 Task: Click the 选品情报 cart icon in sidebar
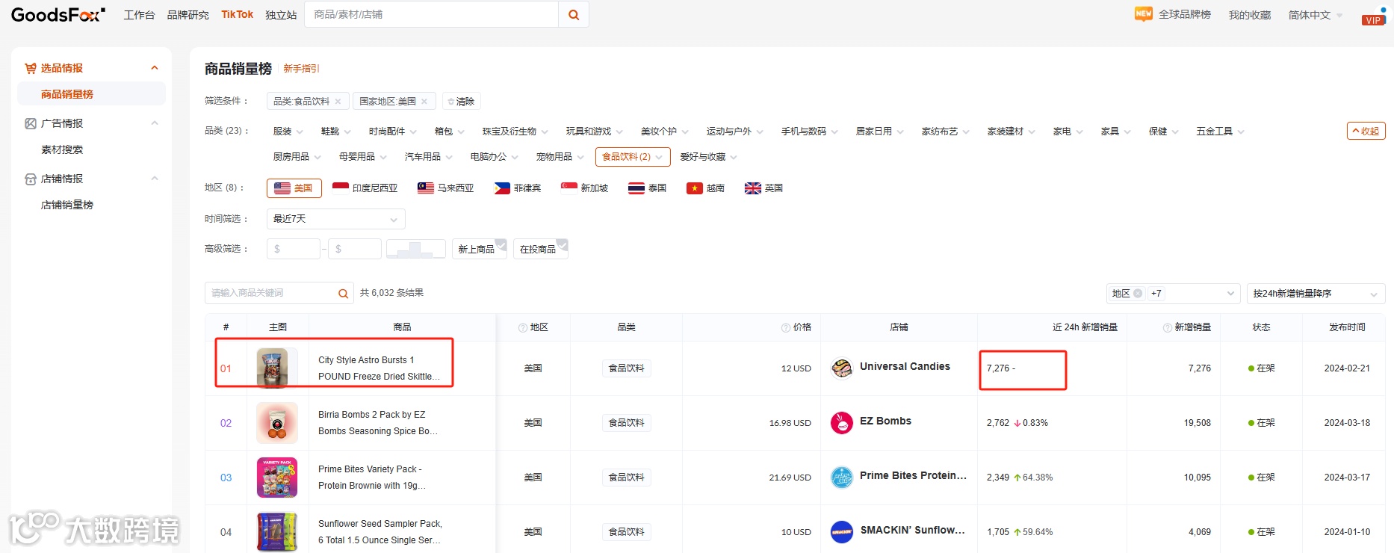point(31,68)
